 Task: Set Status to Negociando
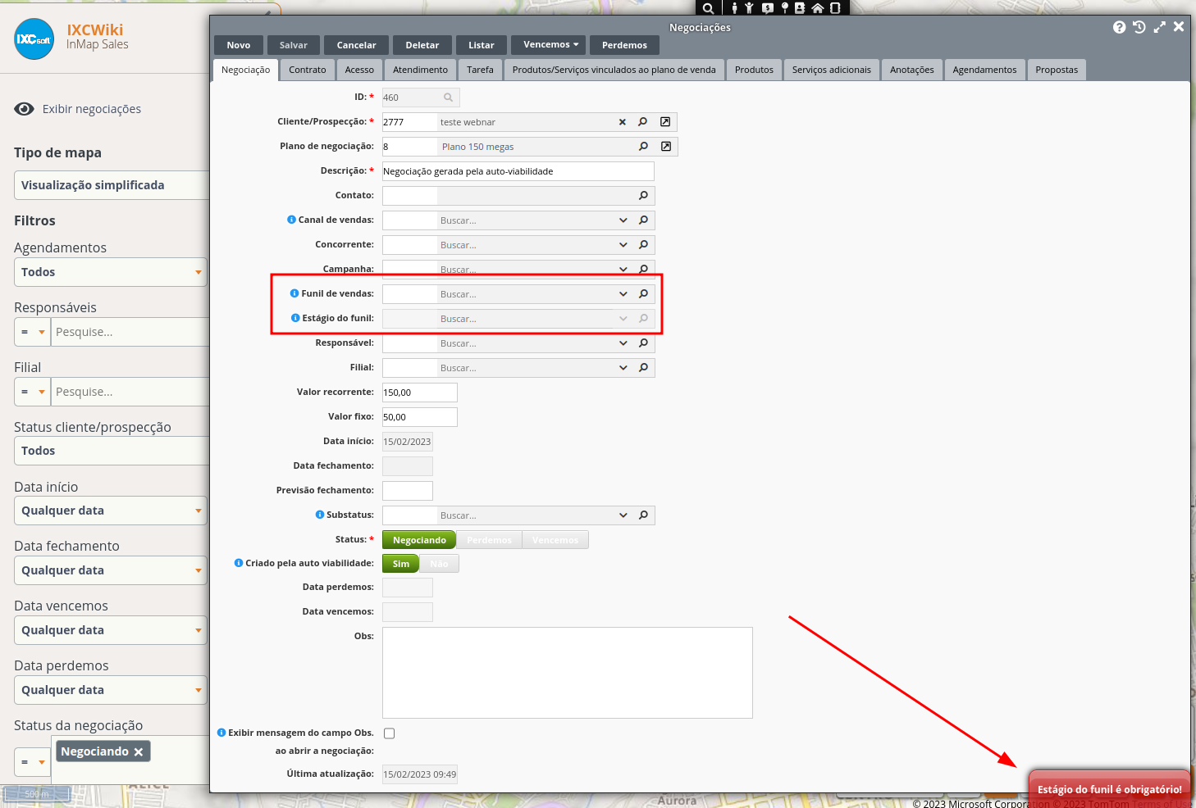419,540
